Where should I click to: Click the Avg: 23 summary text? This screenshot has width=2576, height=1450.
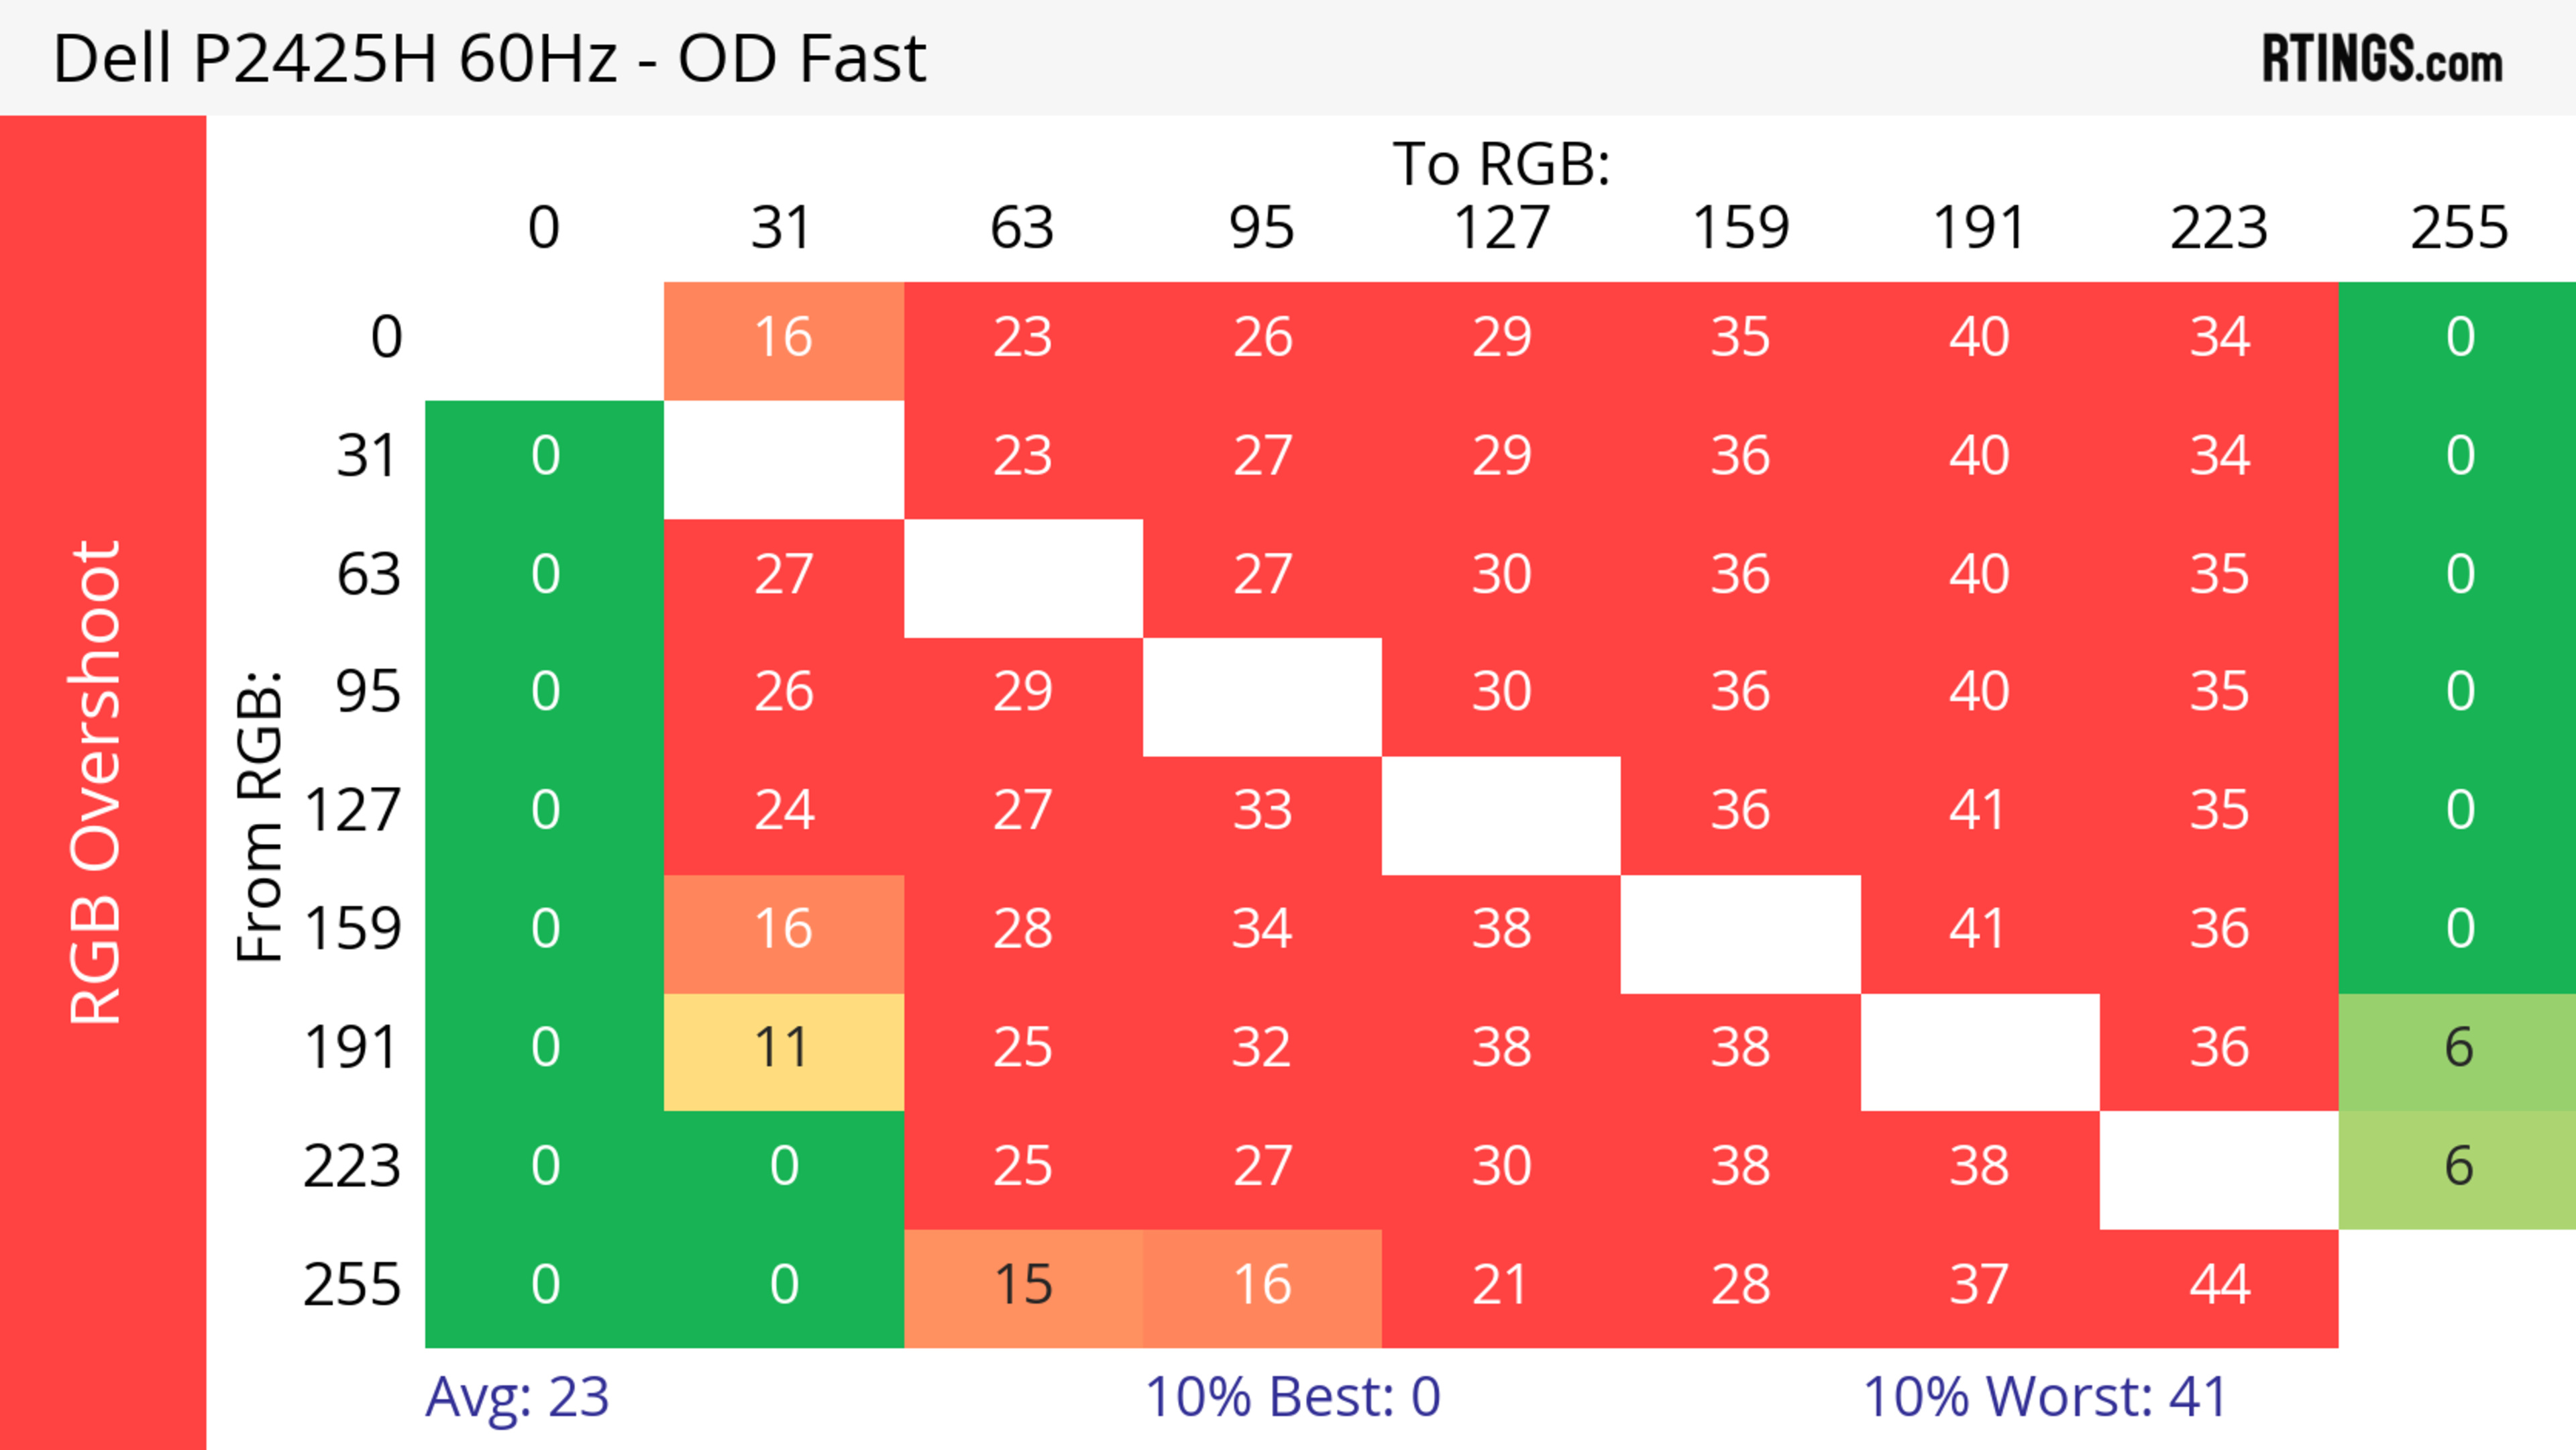pos(517,1398)
